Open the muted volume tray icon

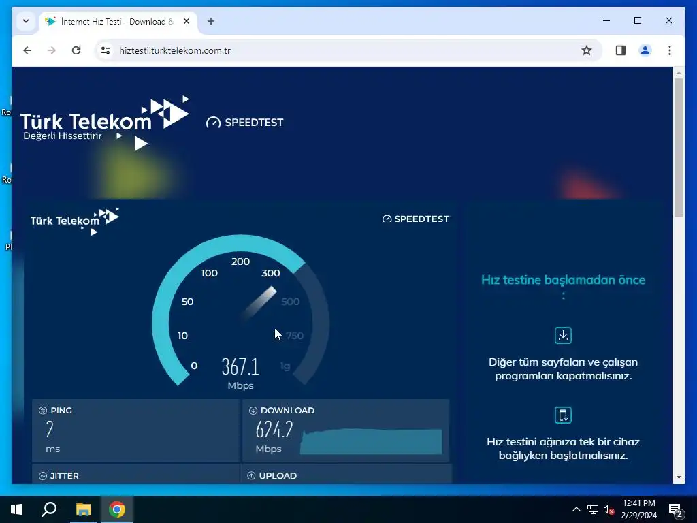(x=609, y=509)
